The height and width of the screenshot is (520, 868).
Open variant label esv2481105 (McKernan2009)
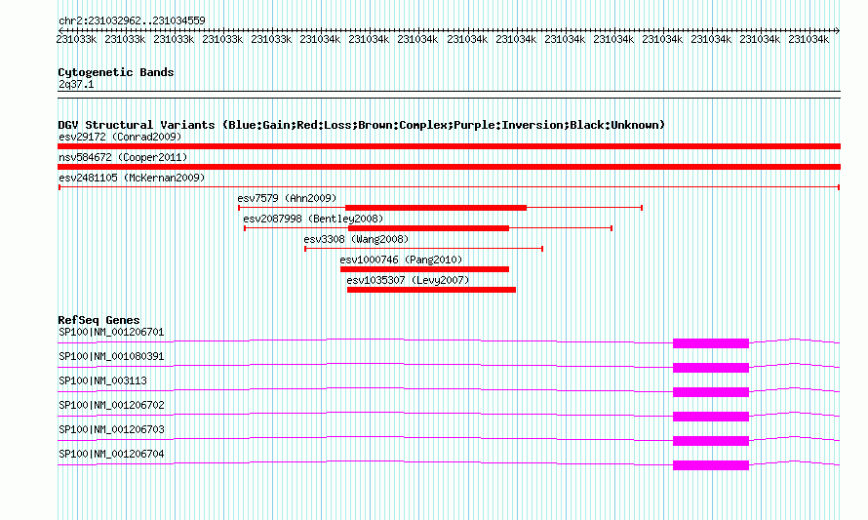click(x=132, y=178)
